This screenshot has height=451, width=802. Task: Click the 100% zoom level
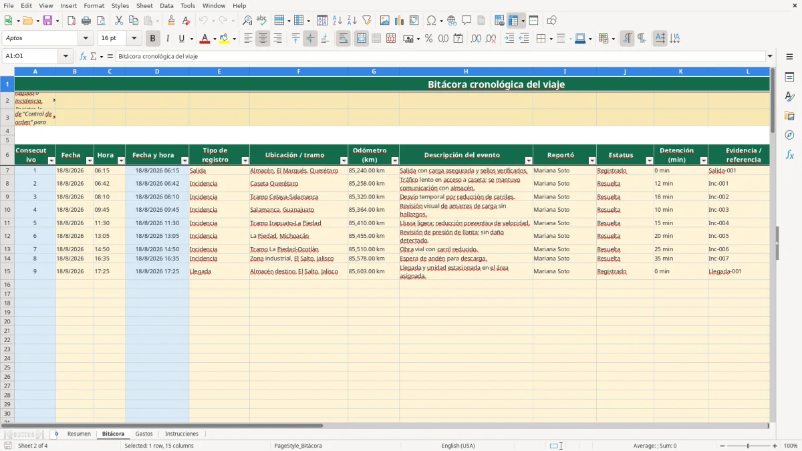point(790,446)
